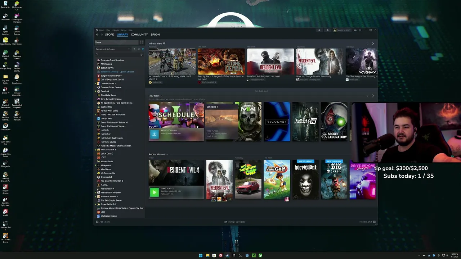Select Red Dead Redemption 2 in library list

coord(112,181)
